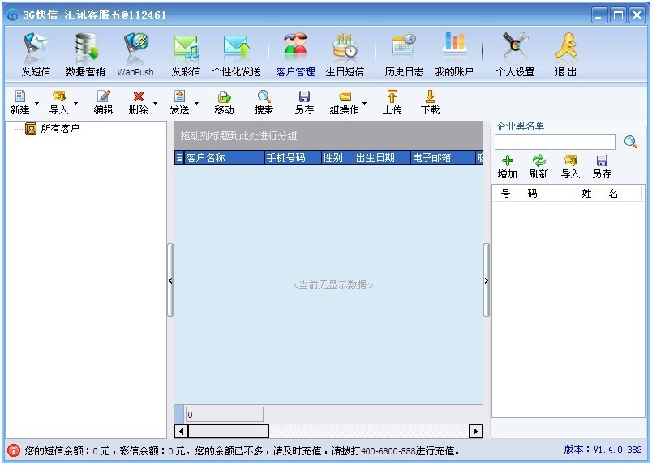Click the blacklist search input field
The height and width of the screenshot is (465, 652).
pos(555,143)
